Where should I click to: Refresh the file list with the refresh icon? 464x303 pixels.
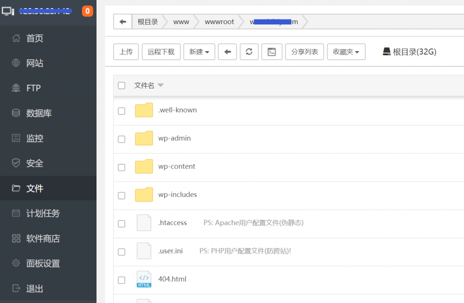[249, 52]
